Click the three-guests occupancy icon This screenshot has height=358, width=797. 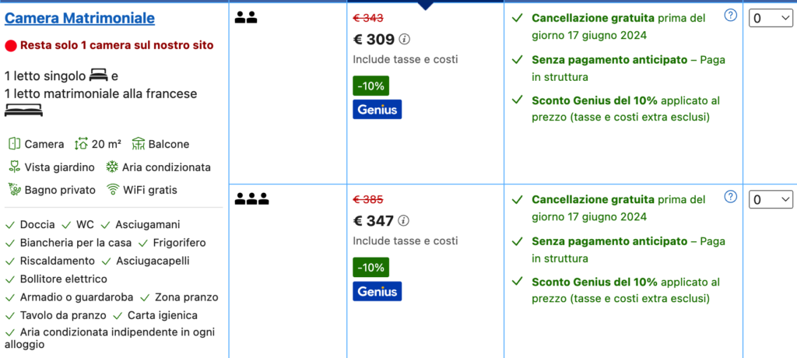point(251,199)
